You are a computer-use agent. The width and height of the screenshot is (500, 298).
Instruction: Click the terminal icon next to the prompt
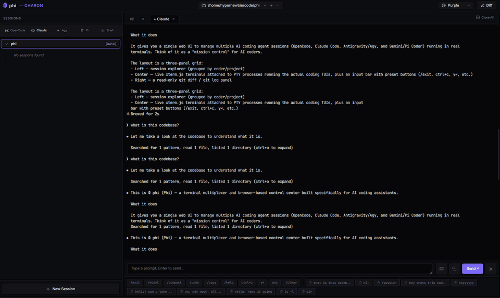pos(441,269)
